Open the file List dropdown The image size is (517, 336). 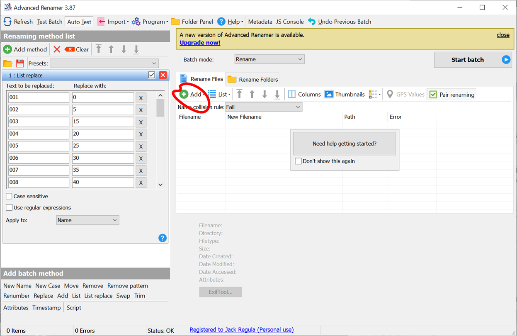coord(219,95)
